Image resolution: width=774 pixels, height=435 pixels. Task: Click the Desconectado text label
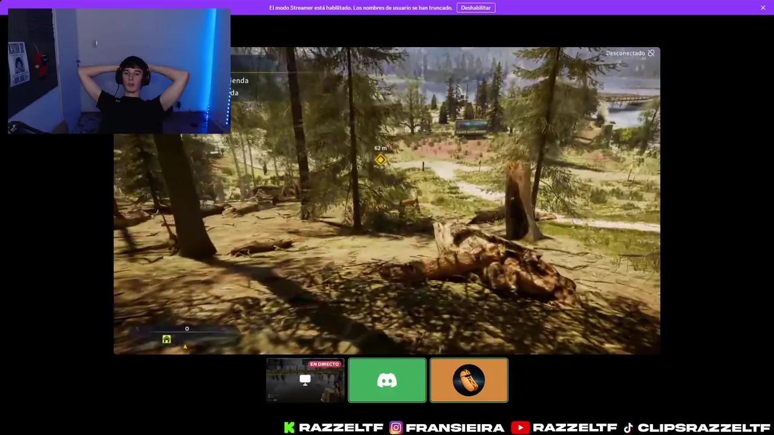click(x=625, y=53)
